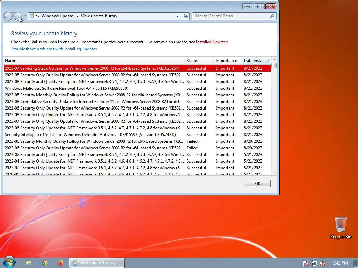358x268 pixels.
Task: Click the scroll up arrow of list
Action: 274,60
